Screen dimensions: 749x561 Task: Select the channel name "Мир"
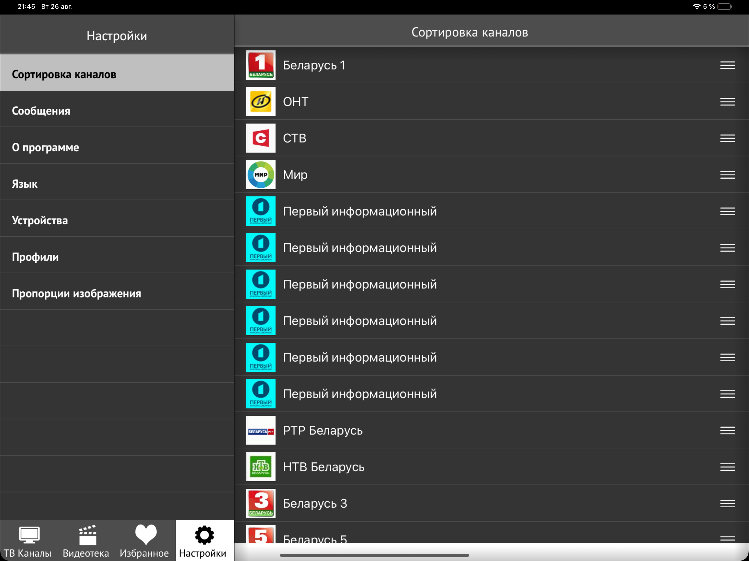[x=295, y=175]
